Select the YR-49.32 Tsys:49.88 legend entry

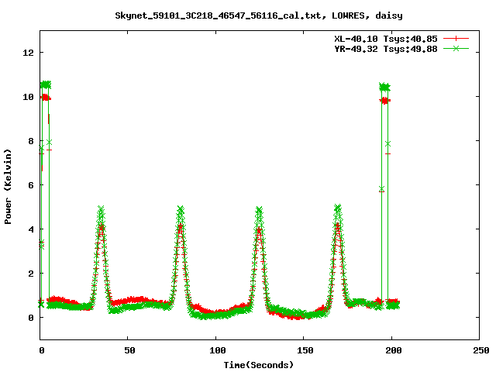(386, 49)
